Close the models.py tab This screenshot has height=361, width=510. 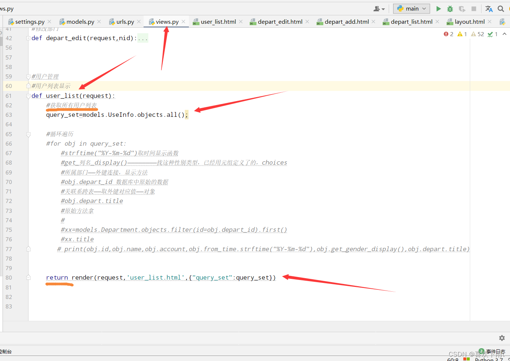tap(99, 22)
